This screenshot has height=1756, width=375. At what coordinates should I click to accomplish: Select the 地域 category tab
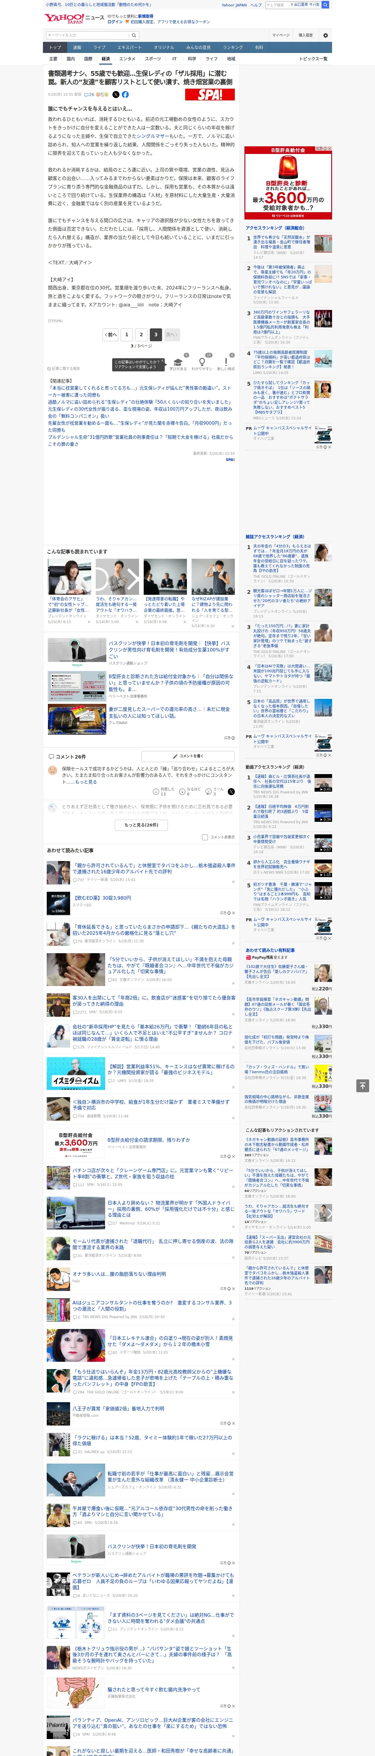[x=231, y=59]
